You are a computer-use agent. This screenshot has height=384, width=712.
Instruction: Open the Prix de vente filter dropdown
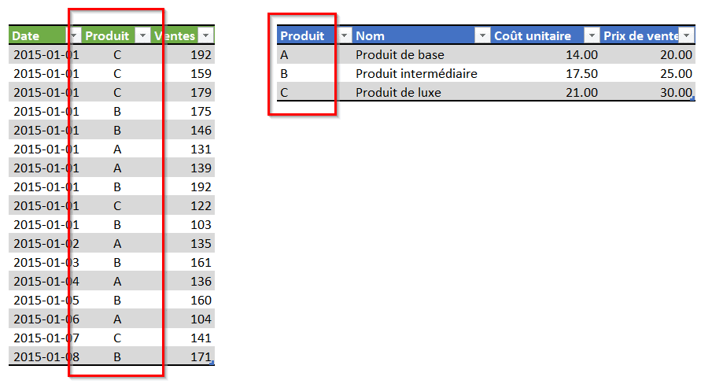[686, 36]
